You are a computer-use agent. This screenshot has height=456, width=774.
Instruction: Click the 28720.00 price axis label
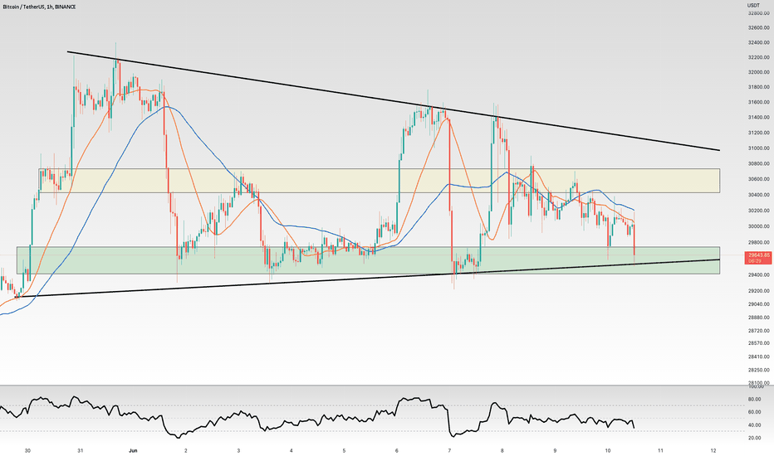pos(759,330)
